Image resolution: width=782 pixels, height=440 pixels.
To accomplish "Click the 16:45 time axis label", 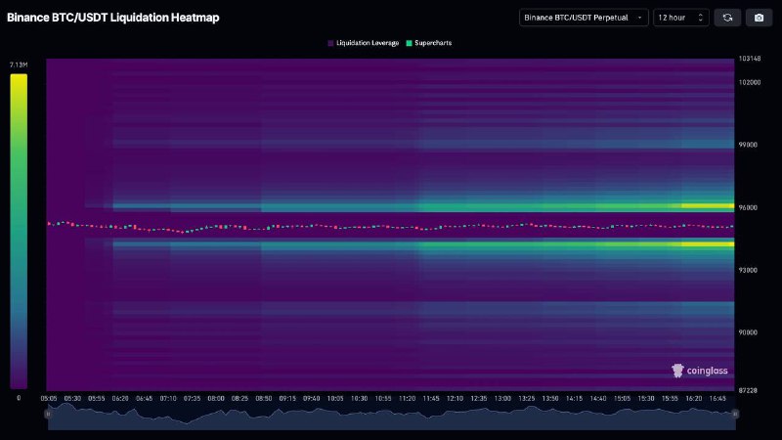I will pyautogui.click(x=717, y=399).
